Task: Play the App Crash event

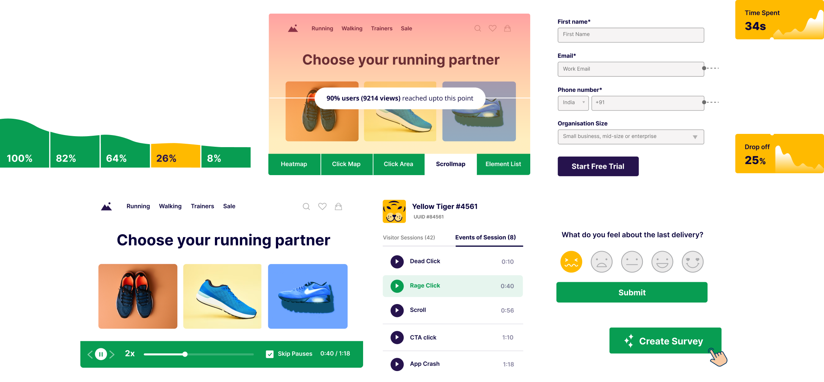Action: [x=397, y=364]
